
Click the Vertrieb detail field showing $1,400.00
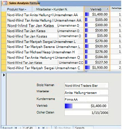click(86, 106)
